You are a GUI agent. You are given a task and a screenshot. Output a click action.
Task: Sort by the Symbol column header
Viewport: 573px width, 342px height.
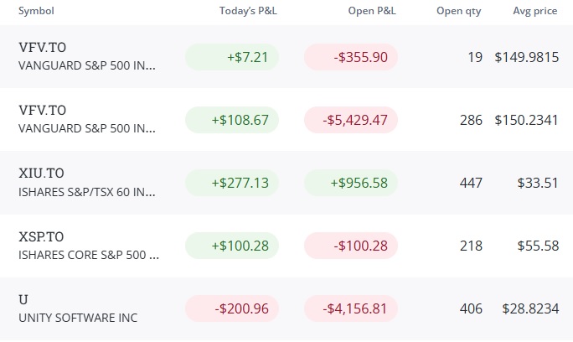point(37,12)
